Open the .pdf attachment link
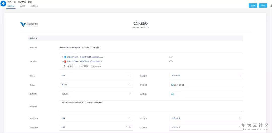272x133 pixels. (x=84, y=61)
